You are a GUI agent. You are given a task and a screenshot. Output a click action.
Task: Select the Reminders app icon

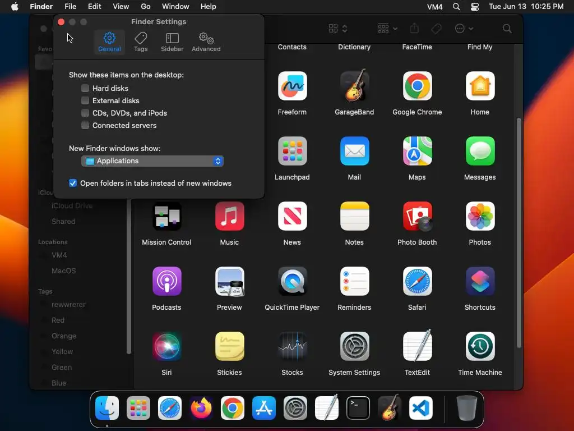pyautogui.click(x=354, y=281)
